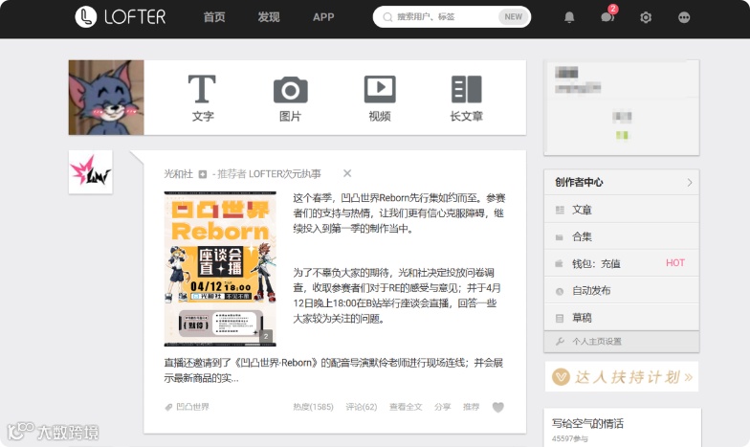Create a 视频 video post
The image size is (750, 447).
pyautogui.click(x=380, y=98)
